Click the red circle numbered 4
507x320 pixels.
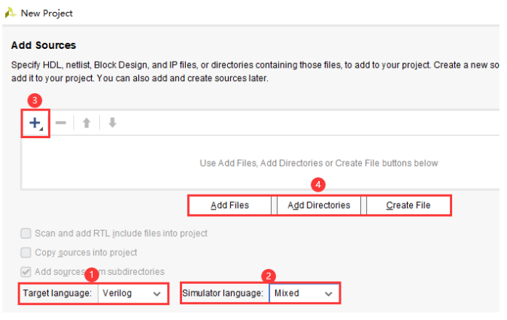pos(319,183)
